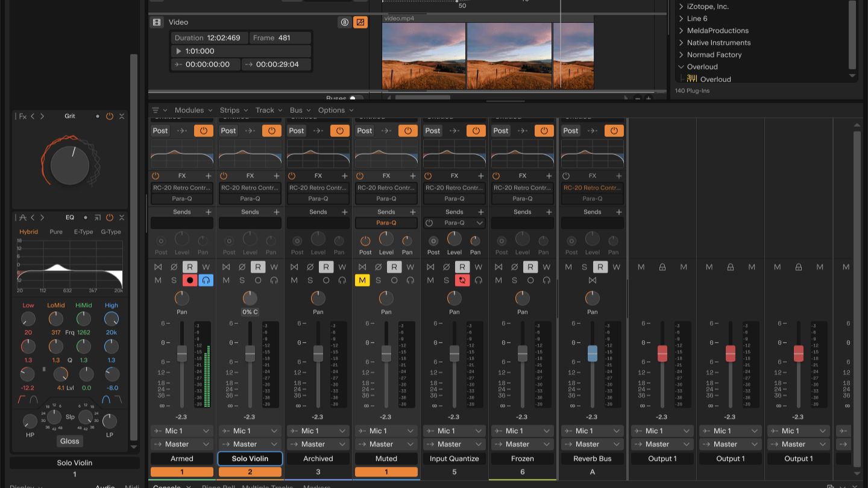Open the Track menu in the console
Image resolution: width=868 pixels, height=488 pixels.
pyautogui.click(x=269, y=110)
